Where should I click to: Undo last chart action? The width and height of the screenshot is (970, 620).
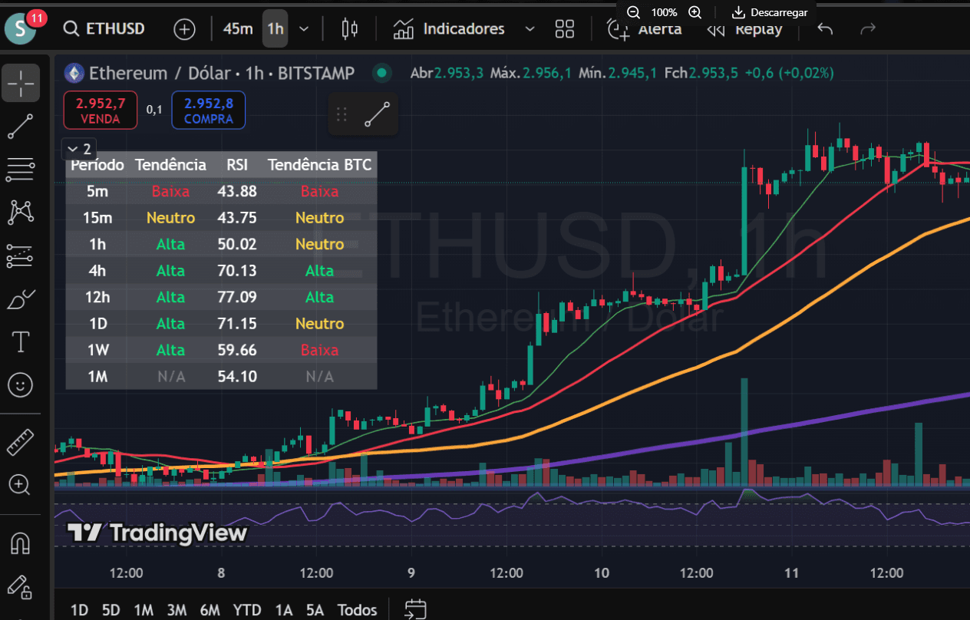(x=825, y=29)
